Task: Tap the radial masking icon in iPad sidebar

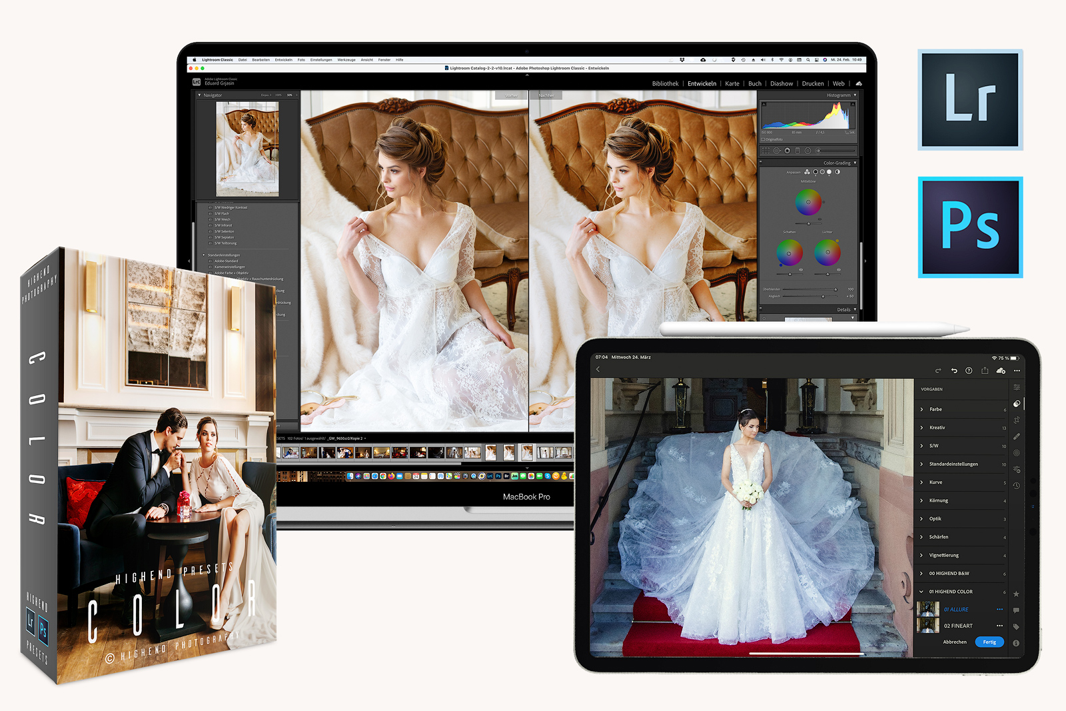Action: pyautogui.click(x=1017, y=452)
